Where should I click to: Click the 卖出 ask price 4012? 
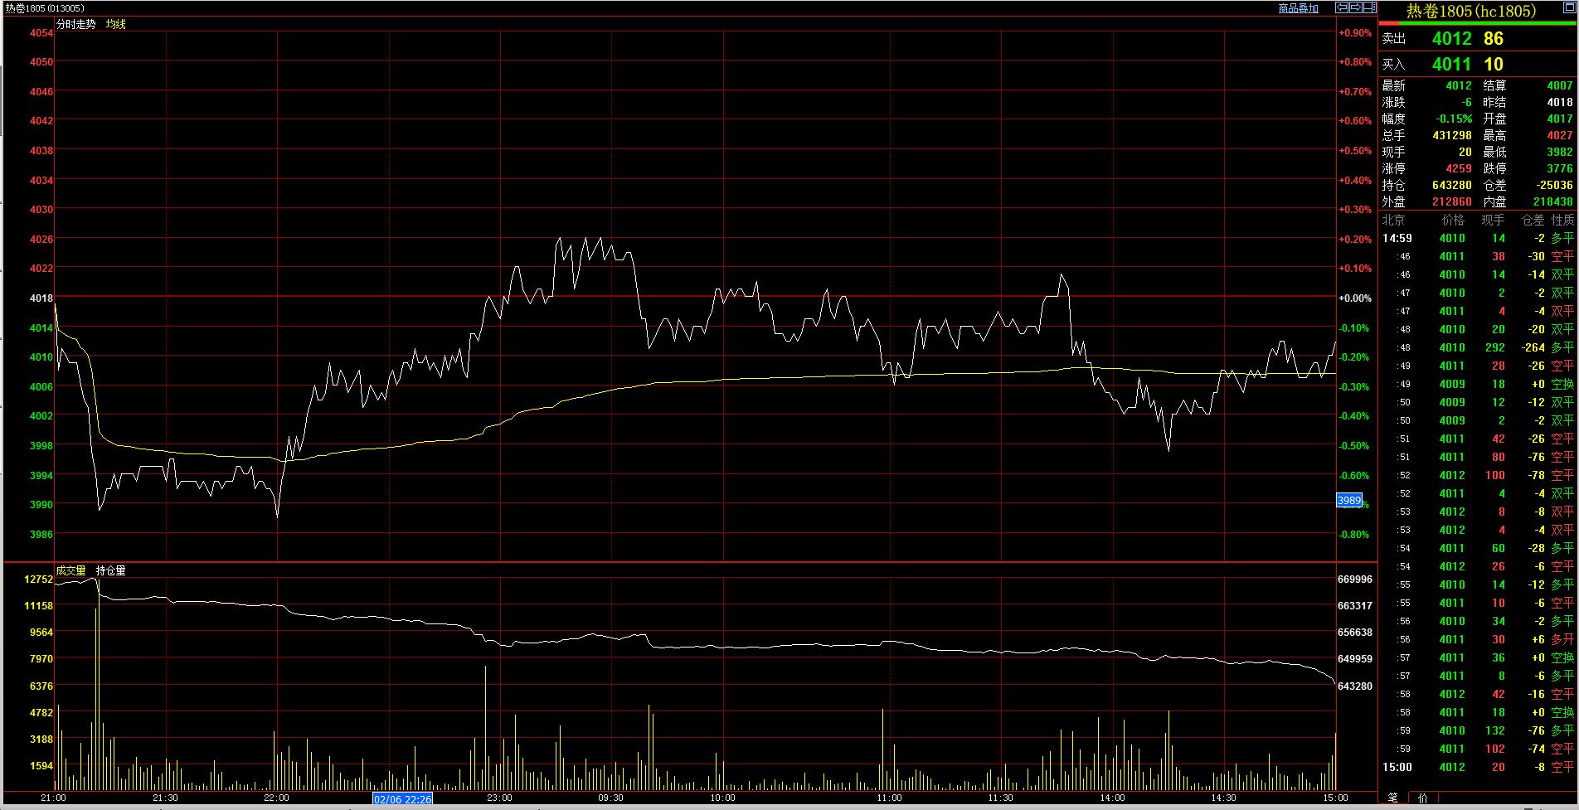click(1451, 39)
